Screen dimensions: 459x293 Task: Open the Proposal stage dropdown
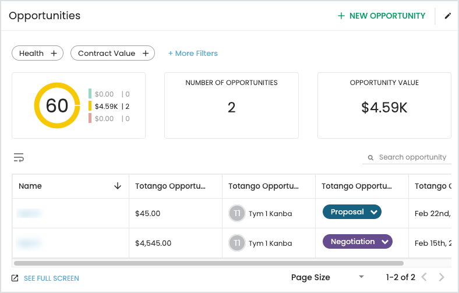click(352, 211)
